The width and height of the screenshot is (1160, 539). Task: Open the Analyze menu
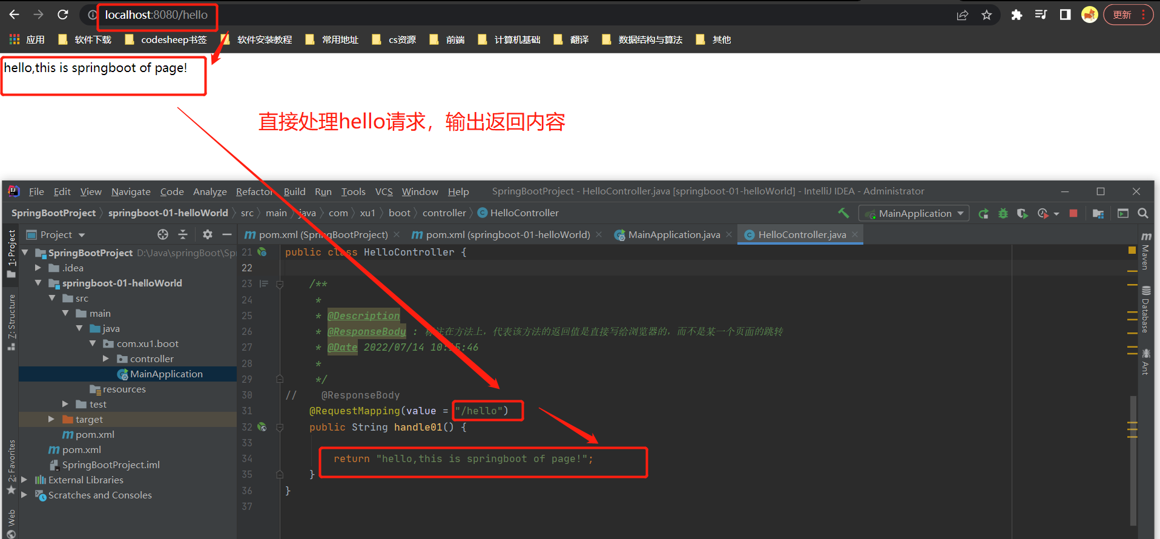pyautogui.click(x=209, y=191)
